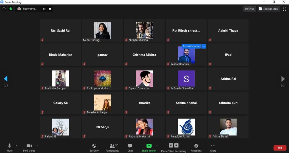Viewport: 289px width, 153px height.
Task: Click Ask to Unmute button
Action: pyautogui.click(x=191, y=46)
